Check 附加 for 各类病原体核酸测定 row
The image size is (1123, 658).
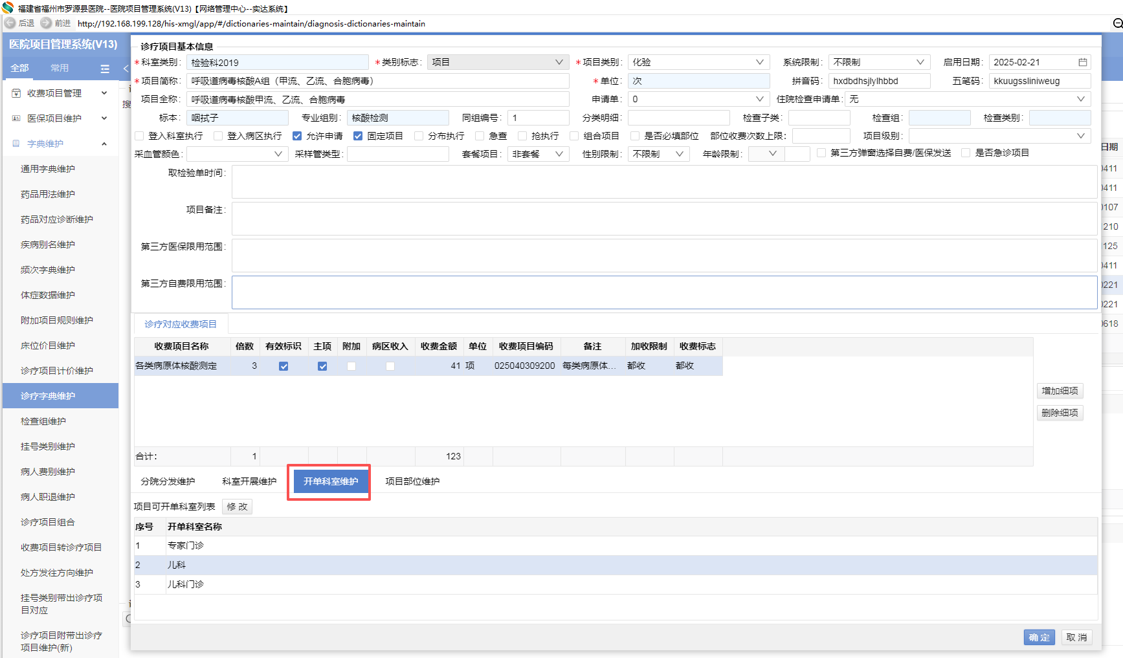(x=351, y=366)
